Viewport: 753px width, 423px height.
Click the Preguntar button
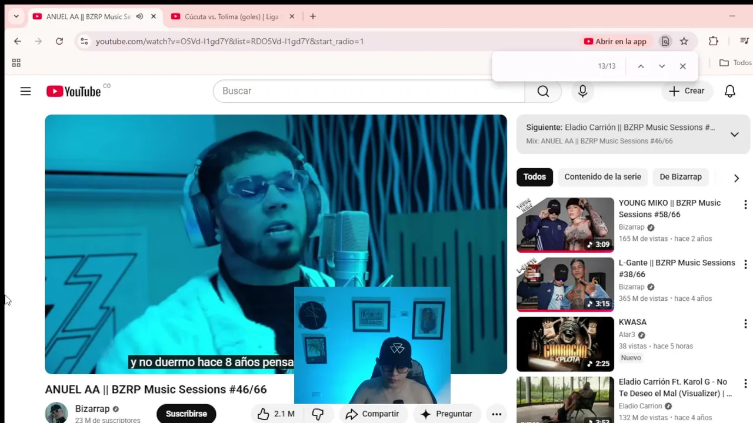tap(446, 414)
